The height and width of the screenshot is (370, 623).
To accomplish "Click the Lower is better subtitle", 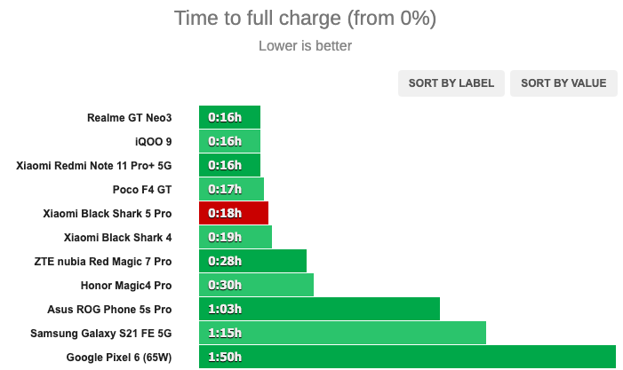I will [305, 46].
